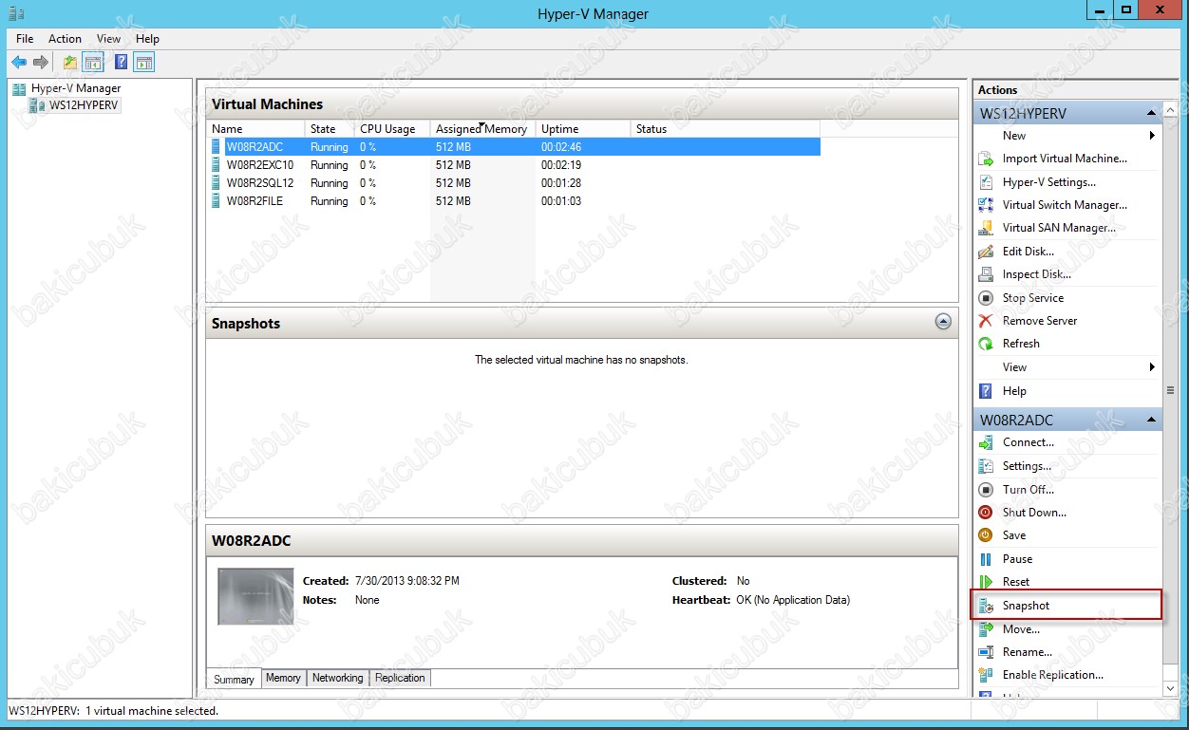Click the blue Help icon in the toolbar

(122, 63)
